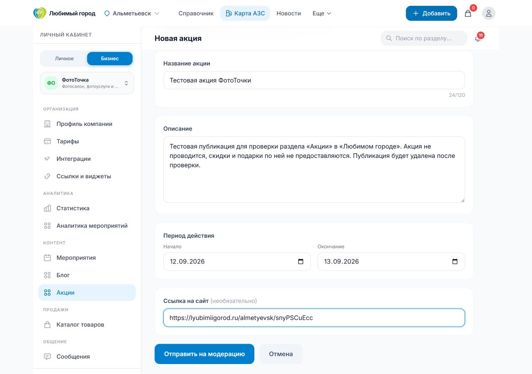Click the Ссылки и виджеты link icon
Viewport: 532px width, 374px height.
tap(47, 176)
